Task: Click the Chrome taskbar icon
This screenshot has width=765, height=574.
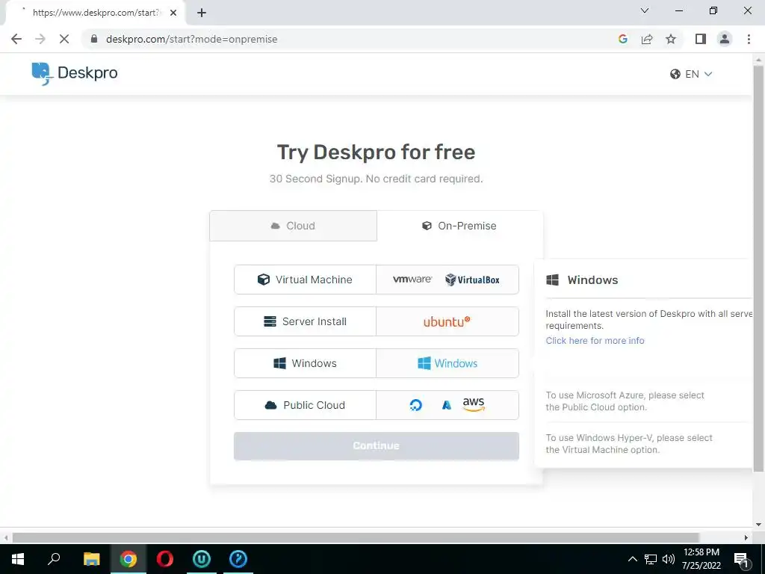Action: (128, 559)
